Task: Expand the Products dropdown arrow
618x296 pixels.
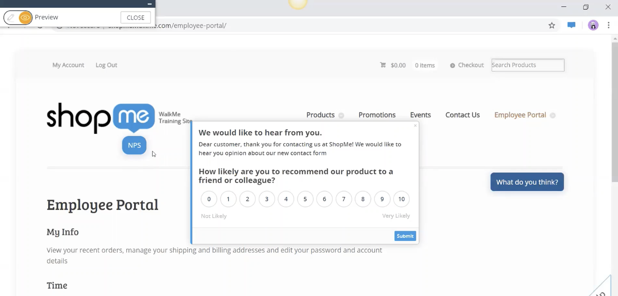Action: [x=341, y=115]
